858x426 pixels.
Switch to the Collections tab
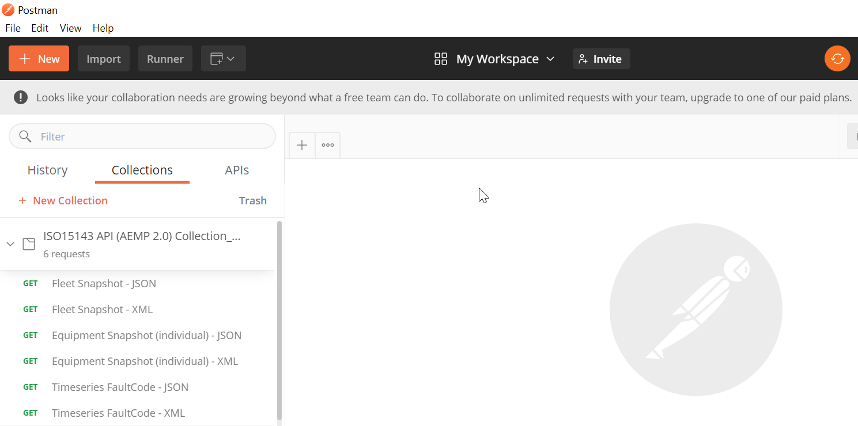pos(142,170)
